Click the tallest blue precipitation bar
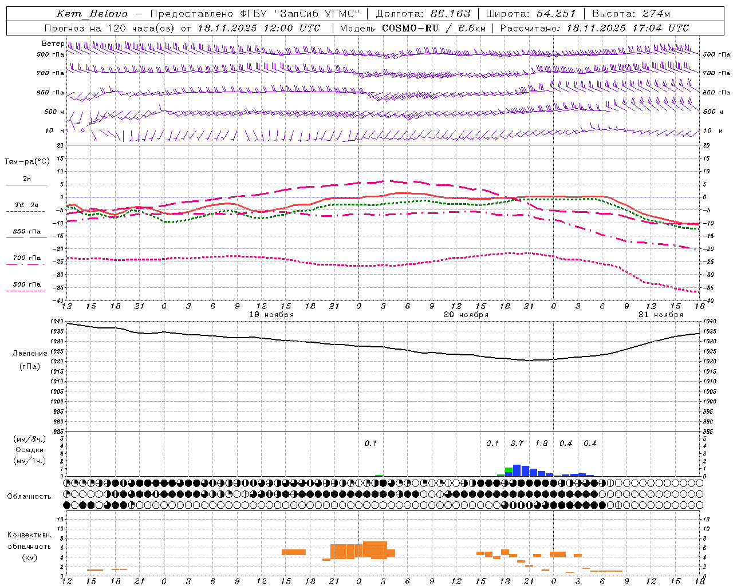This screenshot has width=733, height=586. pyautogui.click(x=517, y=470)
